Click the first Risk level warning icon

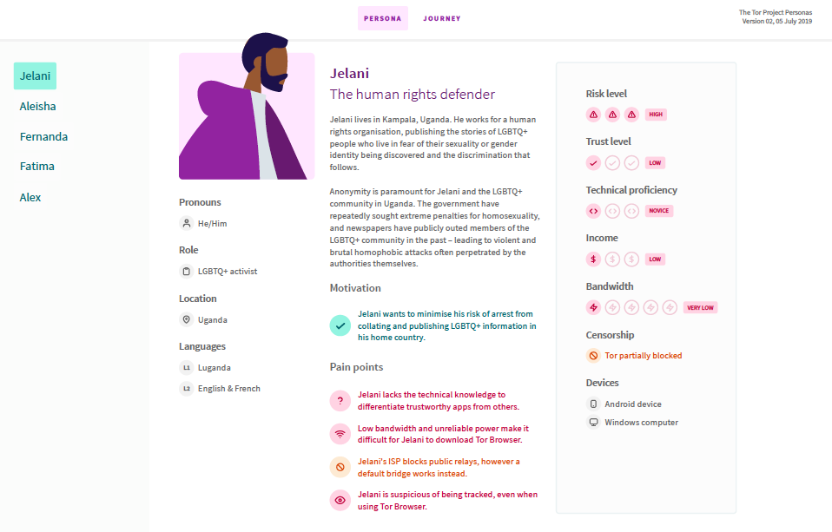(593, 115)
